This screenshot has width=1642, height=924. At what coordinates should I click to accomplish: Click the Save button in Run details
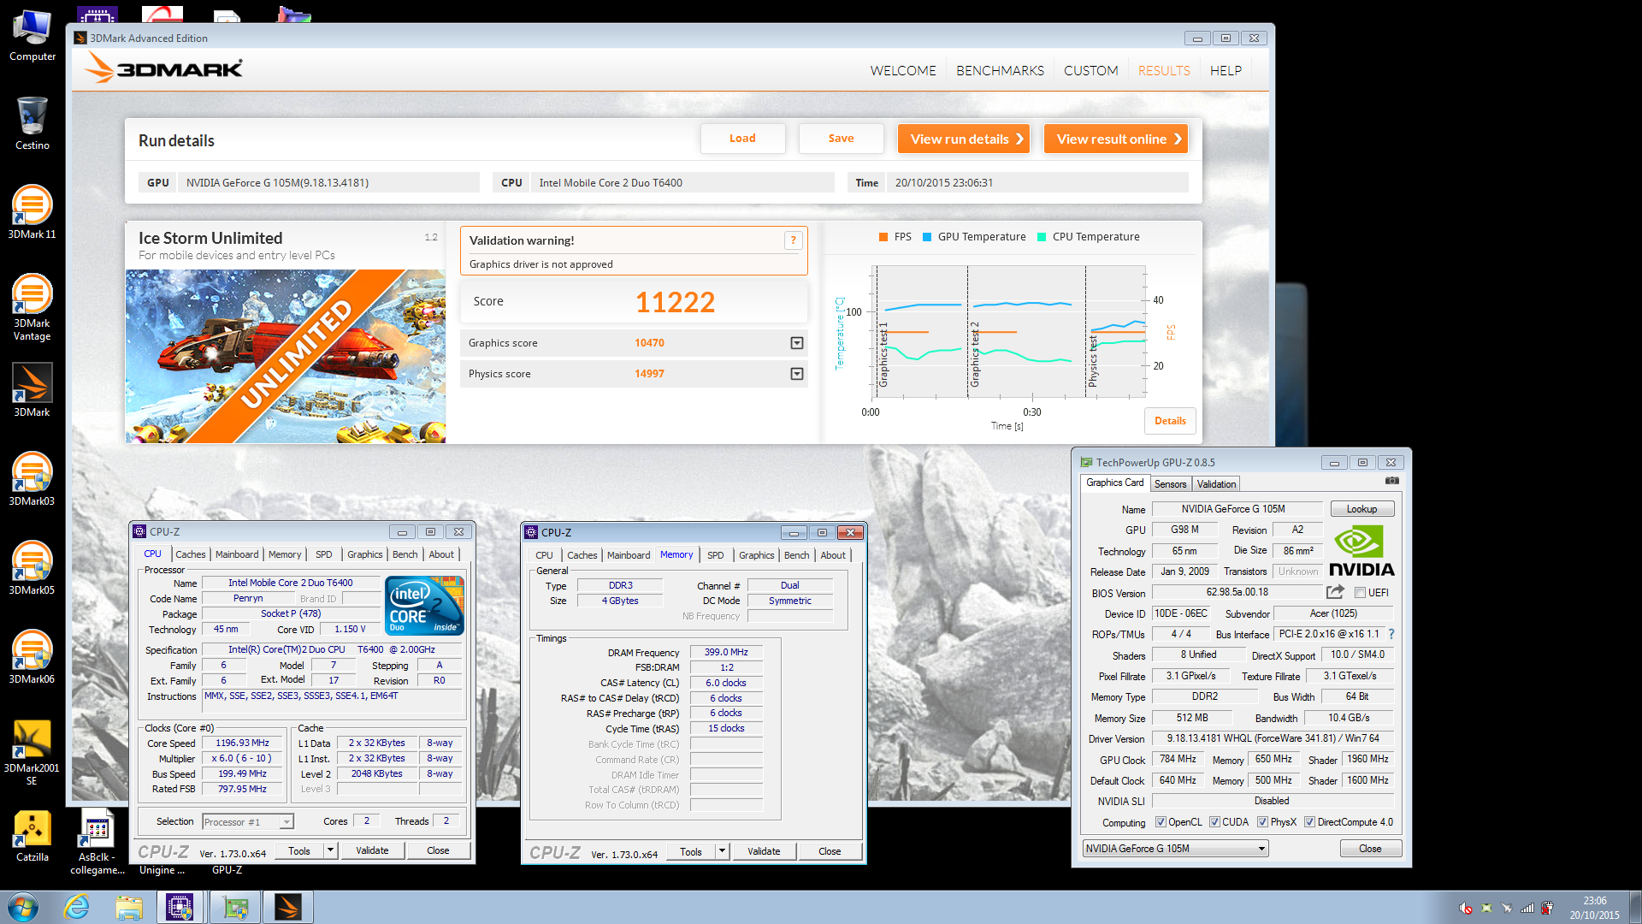tap(841, 139)
